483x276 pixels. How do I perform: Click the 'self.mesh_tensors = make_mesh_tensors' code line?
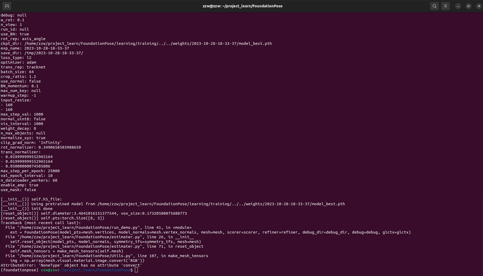click(x=67, y=251)
